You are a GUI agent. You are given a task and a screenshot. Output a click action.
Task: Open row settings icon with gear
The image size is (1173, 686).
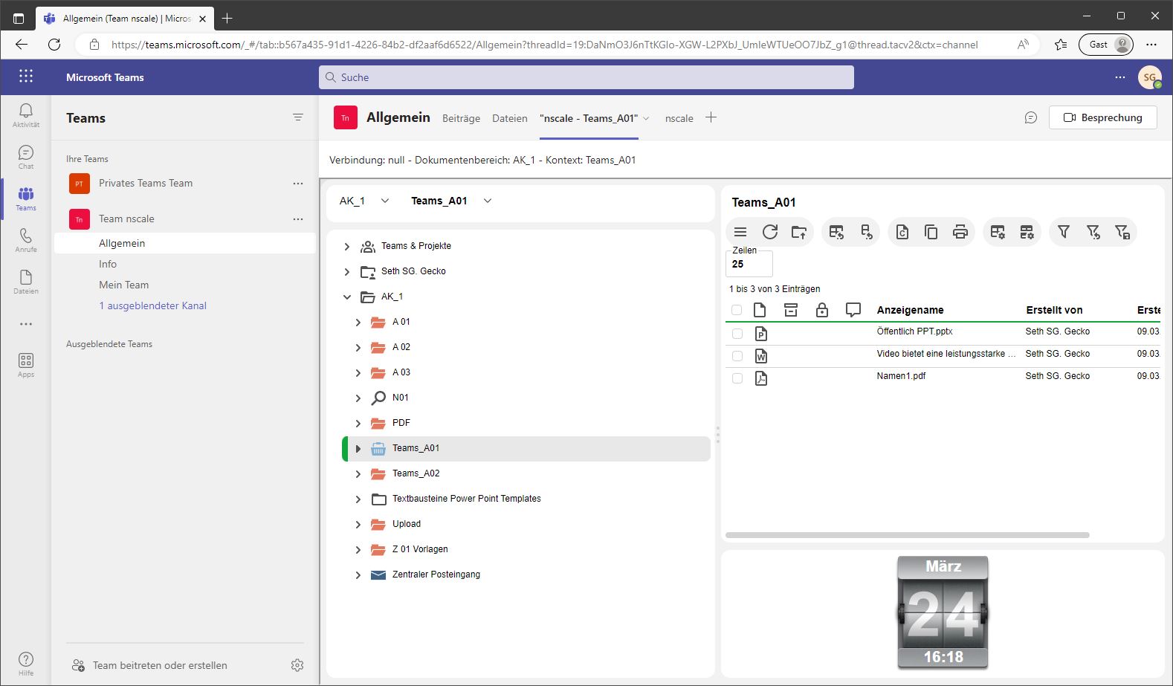(1027, 233)
